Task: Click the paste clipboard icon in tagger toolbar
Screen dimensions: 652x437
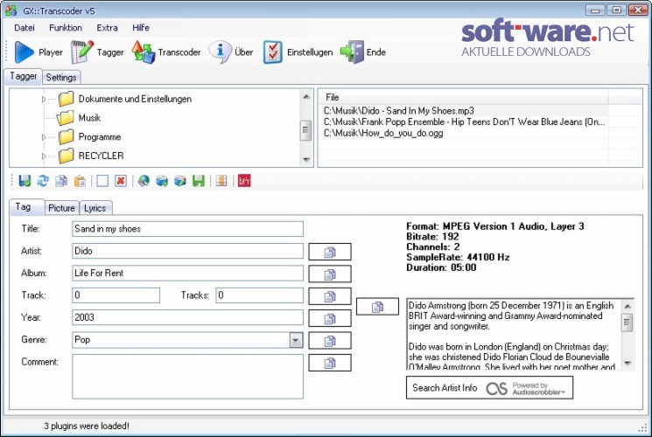Action: coord(80,181)
